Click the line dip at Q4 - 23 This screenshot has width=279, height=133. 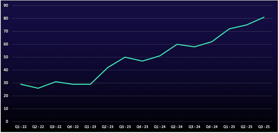pos(142,61)
